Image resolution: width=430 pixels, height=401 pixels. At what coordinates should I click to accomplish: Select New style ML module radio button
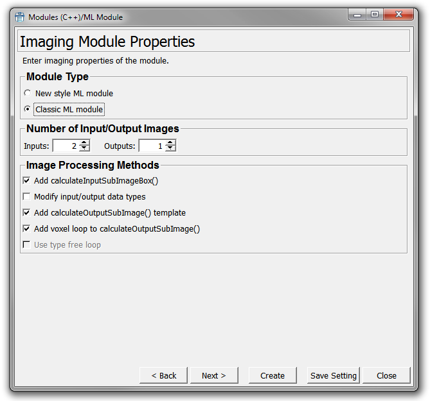27,94
